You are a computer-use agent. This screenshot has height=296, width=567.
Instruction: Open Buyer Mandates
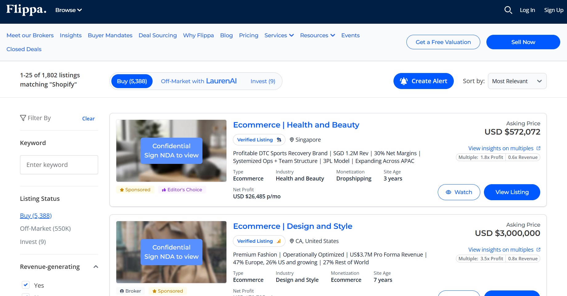(x=110, y=35)
